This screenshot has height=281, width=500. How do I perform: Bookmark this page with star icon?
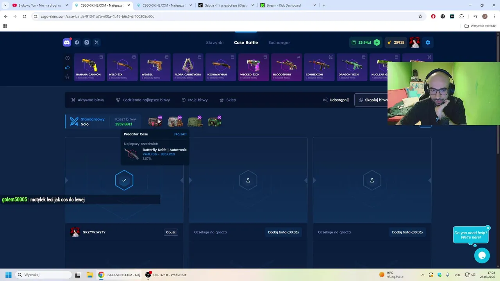[x=420, y=16]
